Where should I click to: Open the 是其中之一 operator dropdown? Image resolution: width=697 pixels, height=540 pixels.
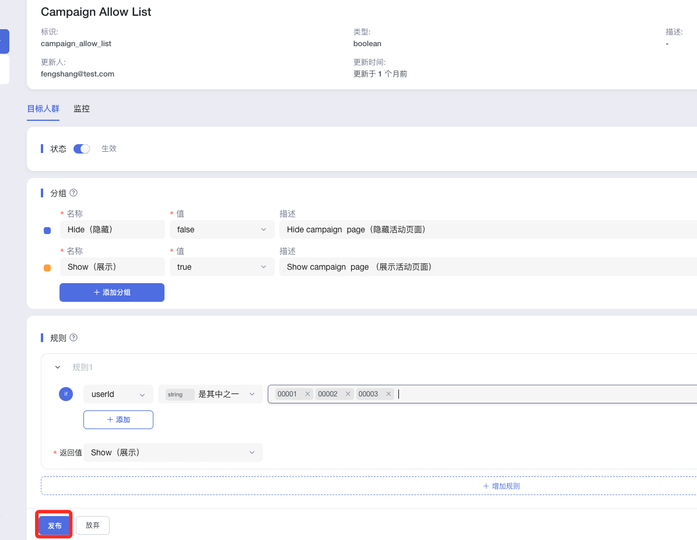[211, 394]
